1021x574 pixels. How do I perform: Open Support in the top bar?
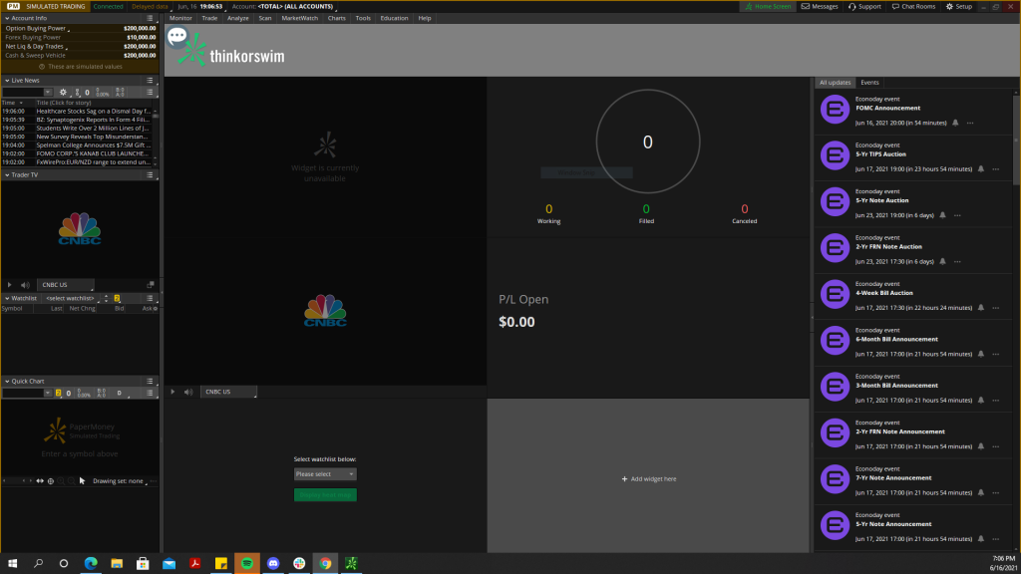pos(864,7)
